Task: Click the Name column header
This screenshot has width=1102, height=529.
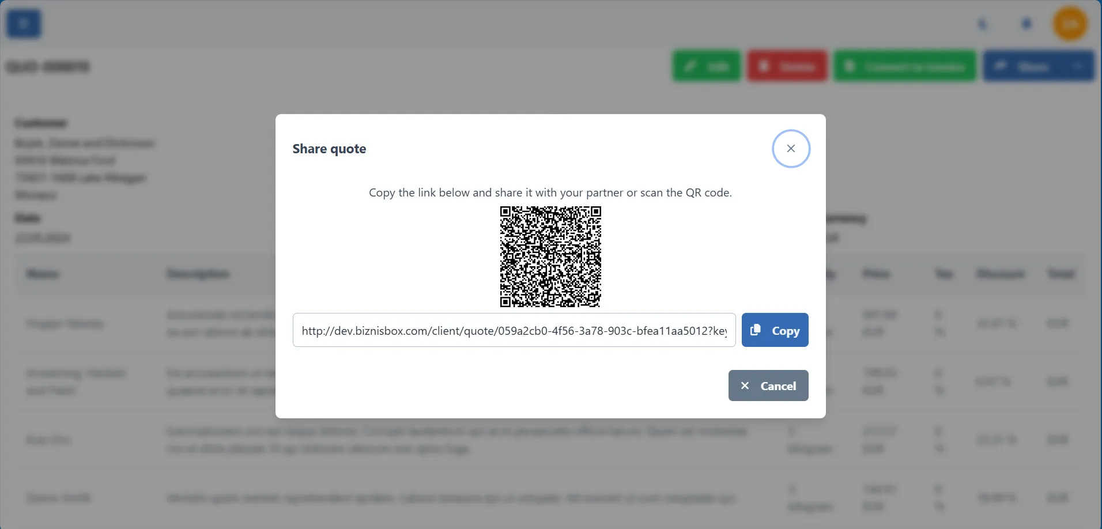Action: pyautogui.click(x=43, y=274)
